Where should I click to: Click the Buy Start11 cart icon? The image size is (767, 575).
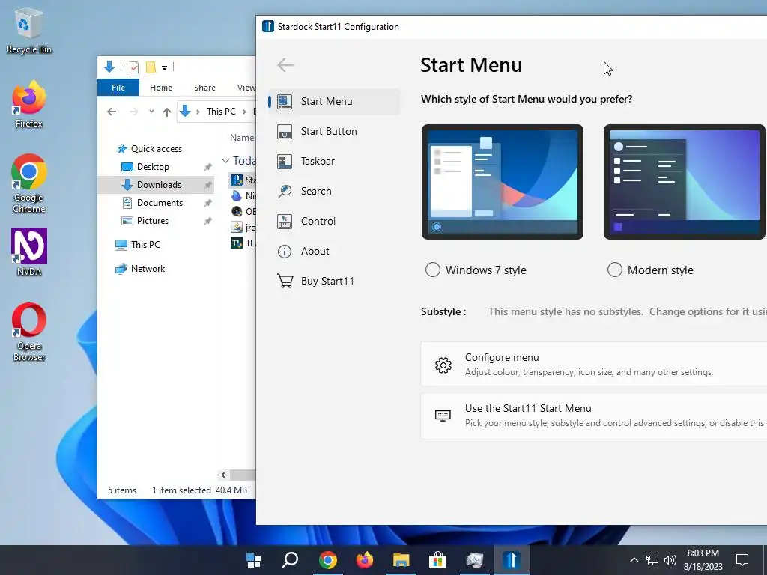(285, 281)
